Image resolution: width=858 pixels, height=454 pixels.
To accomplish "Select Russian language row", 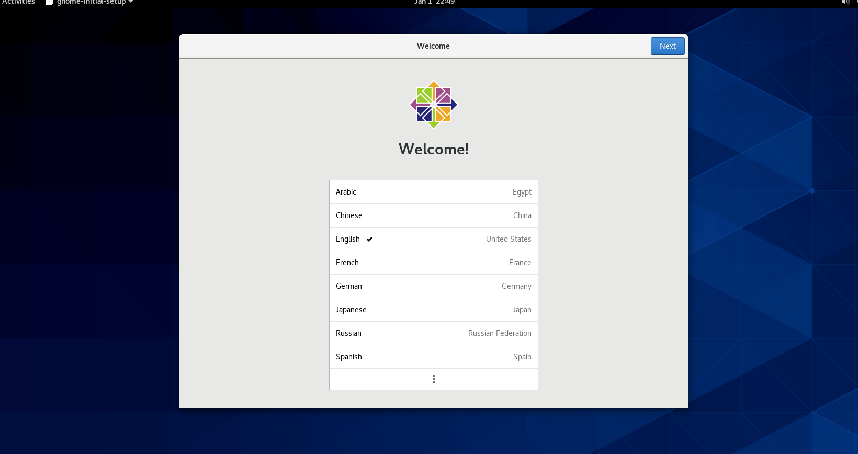I will pyautogui.click(x=434, y=333).
